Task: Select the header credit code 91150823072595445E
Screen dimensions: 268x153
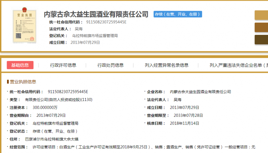Action: click(106, 22)
